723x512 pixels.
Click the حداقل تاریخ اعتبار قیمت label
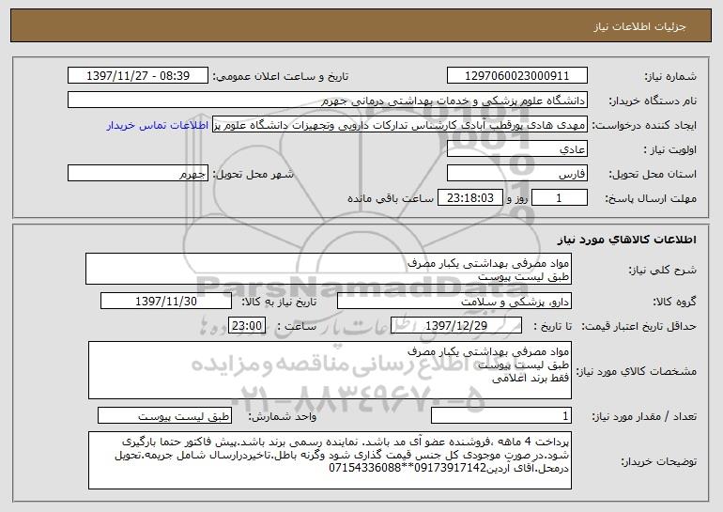[638, 327]
